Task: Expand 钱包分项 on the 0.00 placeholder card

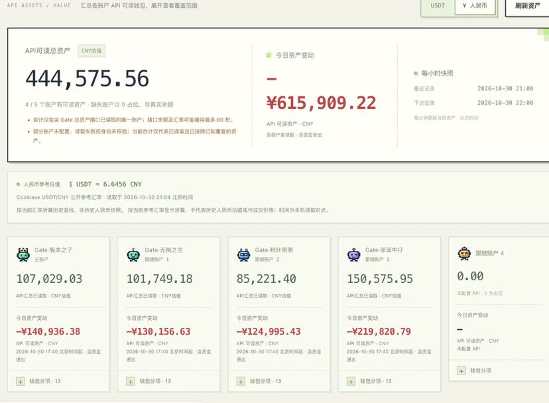Action: coord(461,370)
